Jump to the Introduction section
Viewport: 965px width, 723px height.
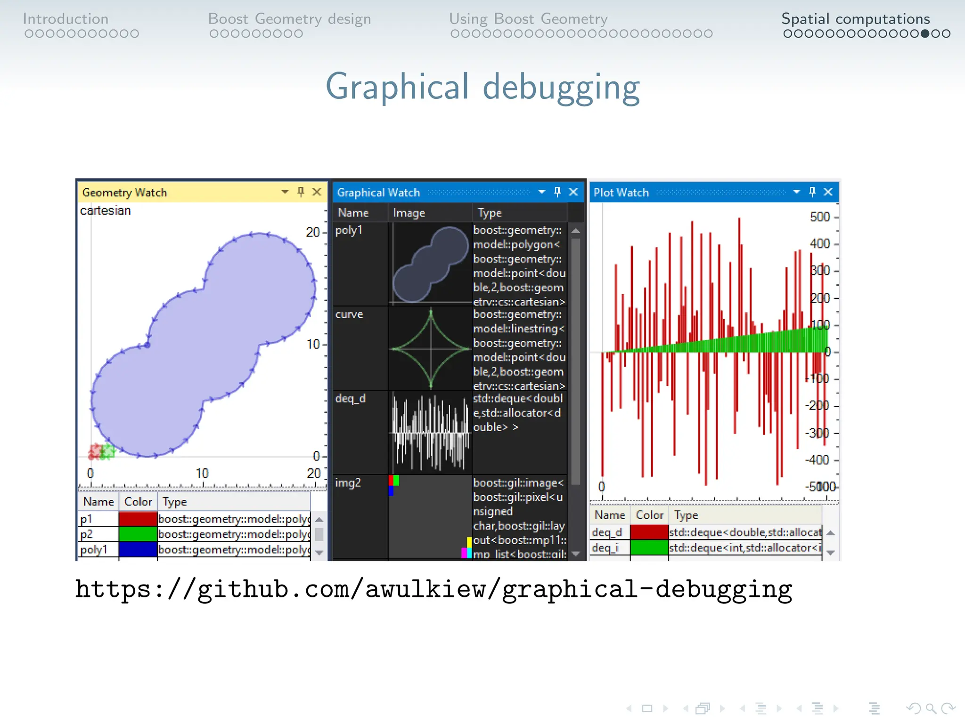point(65,19)
